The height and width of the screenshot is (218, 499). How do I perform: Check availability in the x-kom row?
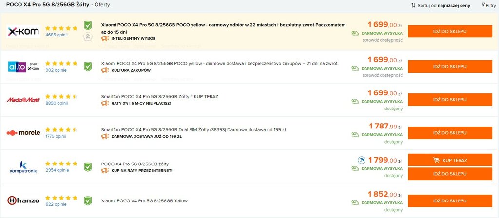coord(382,40)
